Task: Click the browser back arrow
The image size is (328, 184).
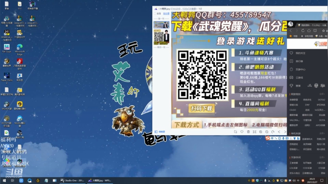Action: [x=291, y=31]
